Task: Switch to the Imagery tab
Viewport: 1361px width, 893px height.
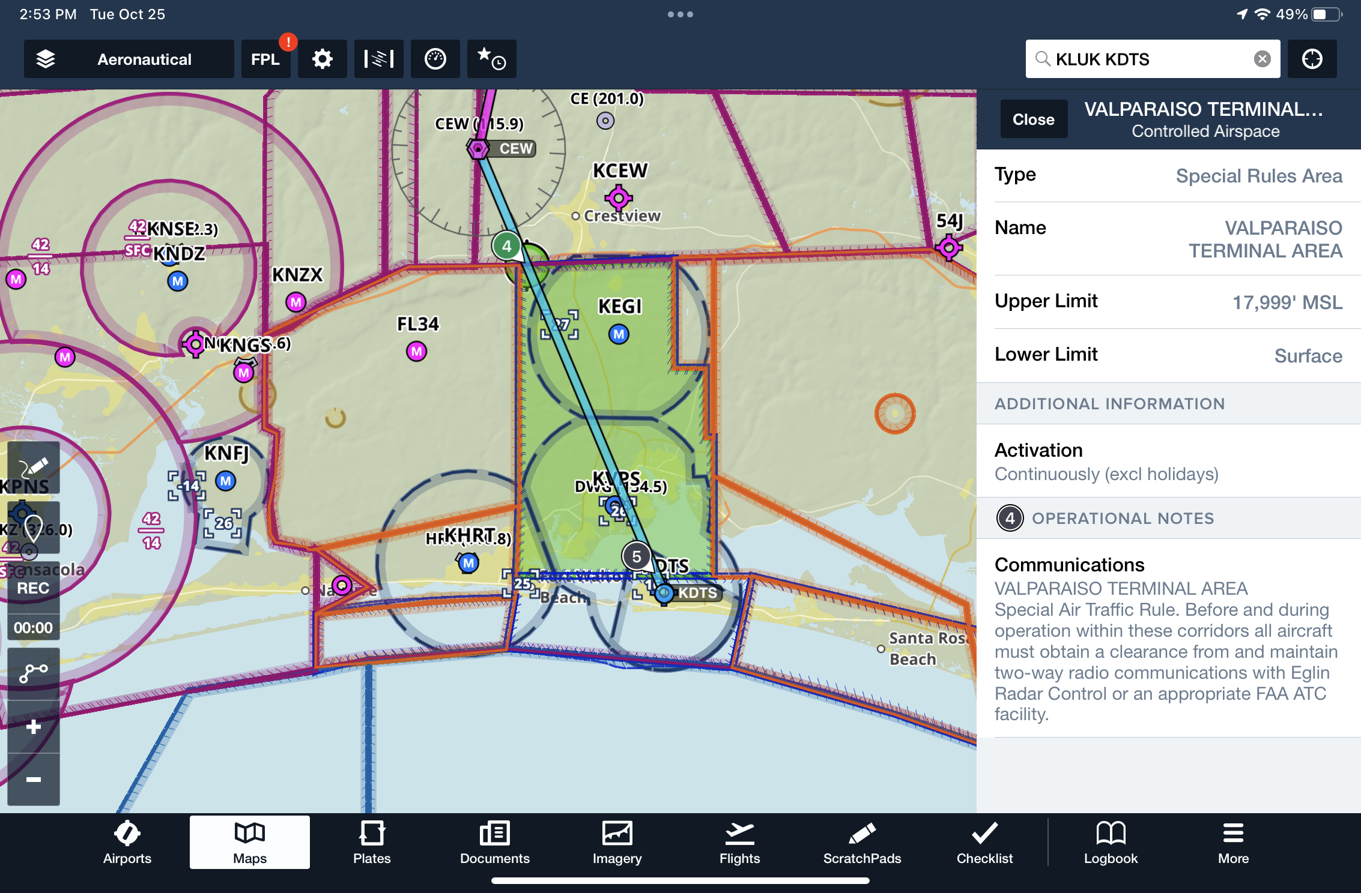Action: pyautogui.click(x=617, y=843)
